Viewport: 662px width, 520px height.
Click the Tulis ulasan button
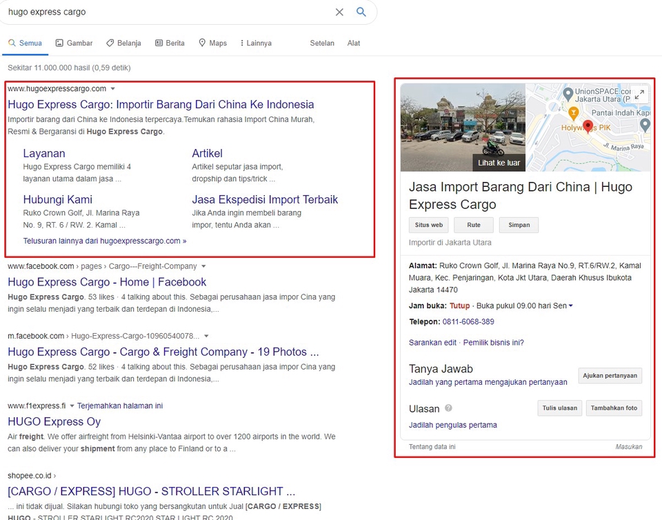coord(559,408)
